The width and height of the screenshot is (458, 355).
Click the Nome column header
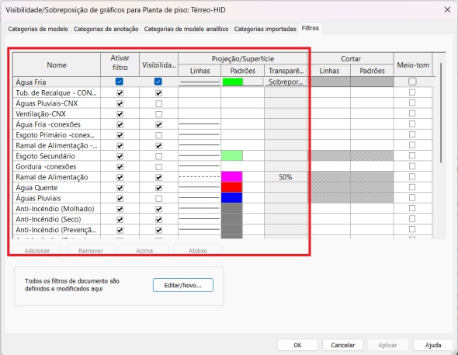click(x=57, y=65)
